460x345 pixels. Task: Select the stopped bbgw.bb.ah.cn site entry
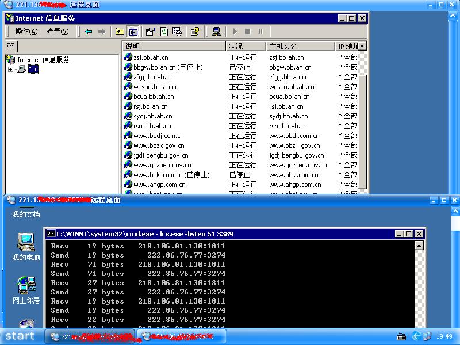tap(167, 67)
